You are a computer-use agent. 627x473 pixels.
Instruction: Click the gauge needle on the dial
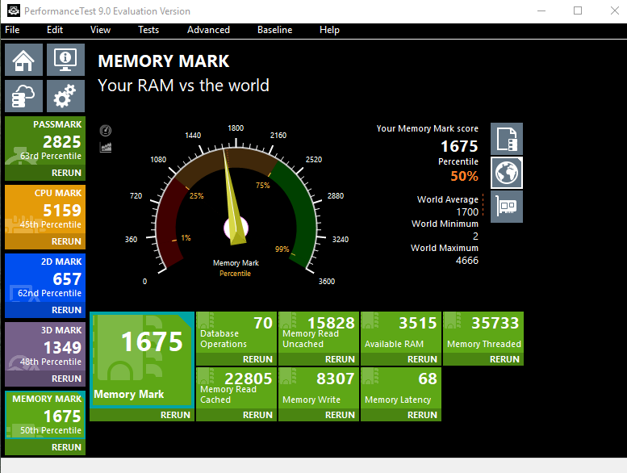[x=232, y=196]
